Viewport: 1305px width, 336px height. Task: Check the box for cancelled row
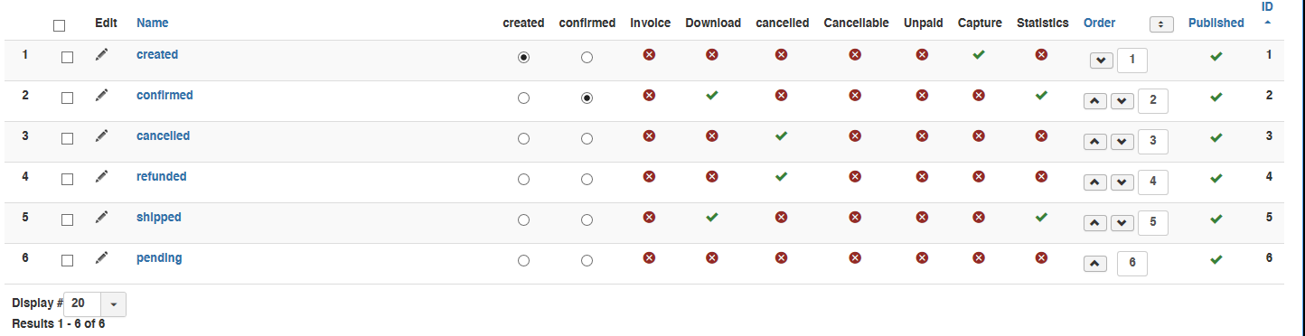(x=67, y=138)
